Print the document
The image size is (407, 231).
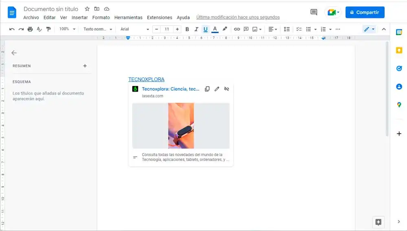[x=30, y=29]
